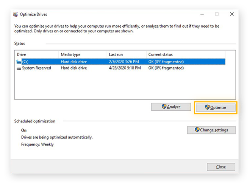The height and width of the screenshot is (184, 250).
Task: Sort list by the Last run column header
Action: coord(127,54)
